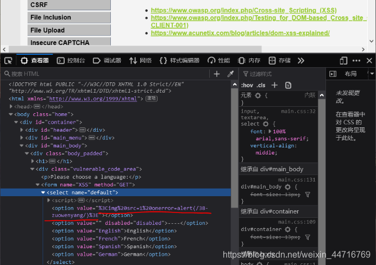Select the disabled option row
This screenshot has width=376, height=265.
[130, 223]
